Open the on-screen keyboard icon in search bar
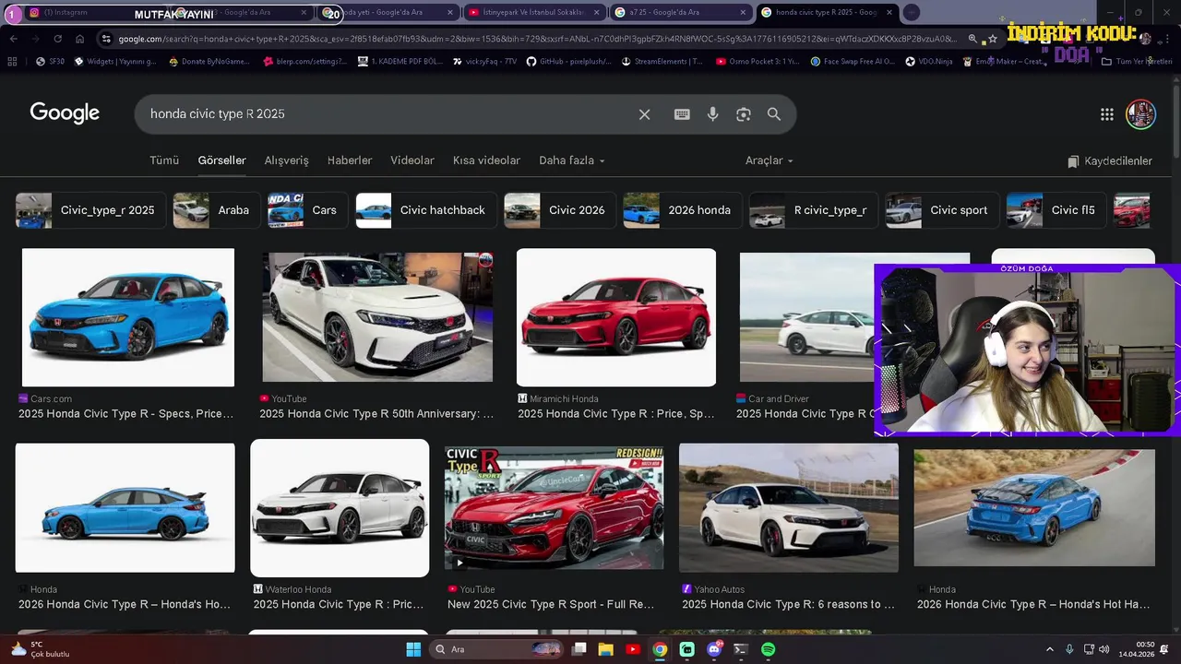Image resolution: width=1181 pixels, height=664 pixels. 682,114
